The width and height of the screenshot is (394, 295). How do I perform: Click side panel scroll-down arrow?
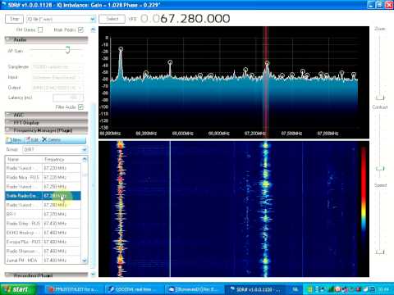[93, 275]
